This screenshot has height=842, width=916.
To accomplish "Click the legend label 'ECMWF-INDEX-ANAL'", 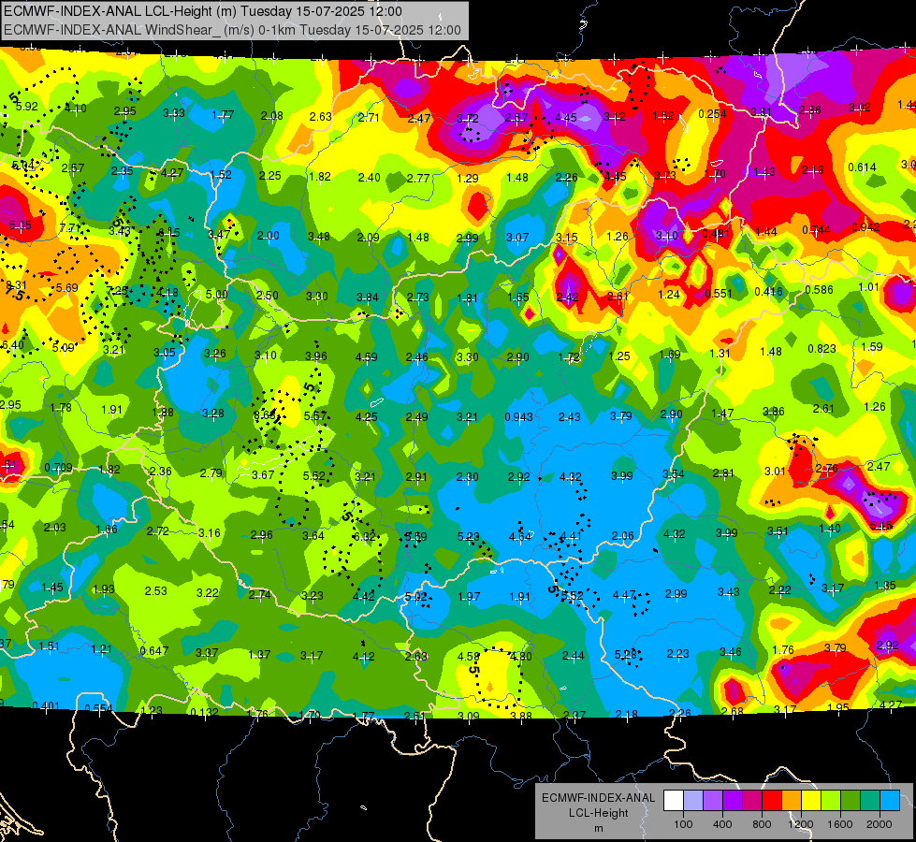I will coord(598,798).
